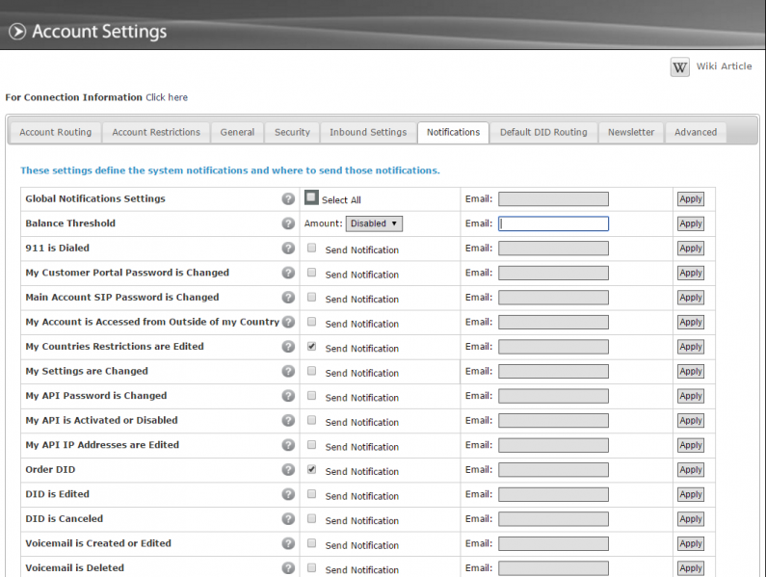This screenshot has height=577, width=766.
Task: Show help for DID is Edited
Action: click(288, 494)
